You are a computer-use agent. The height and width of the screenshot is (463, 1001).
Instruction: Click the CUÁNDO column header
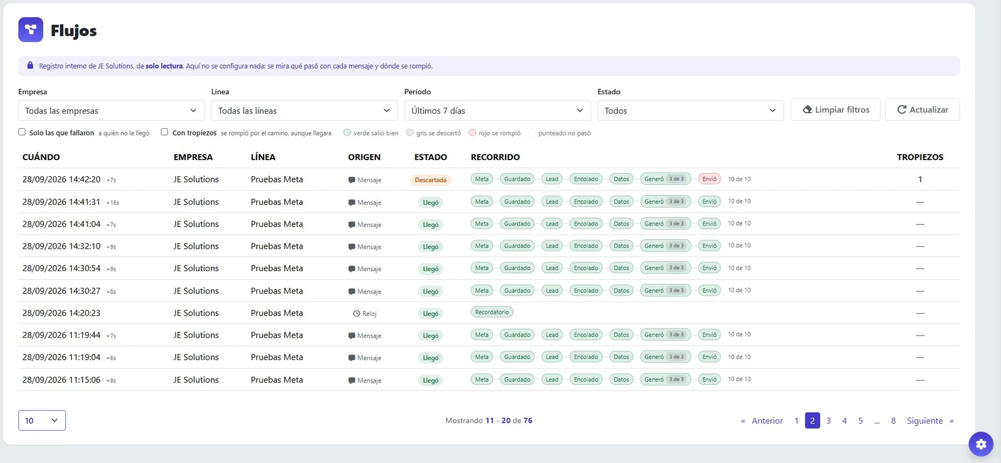[41, 157]
